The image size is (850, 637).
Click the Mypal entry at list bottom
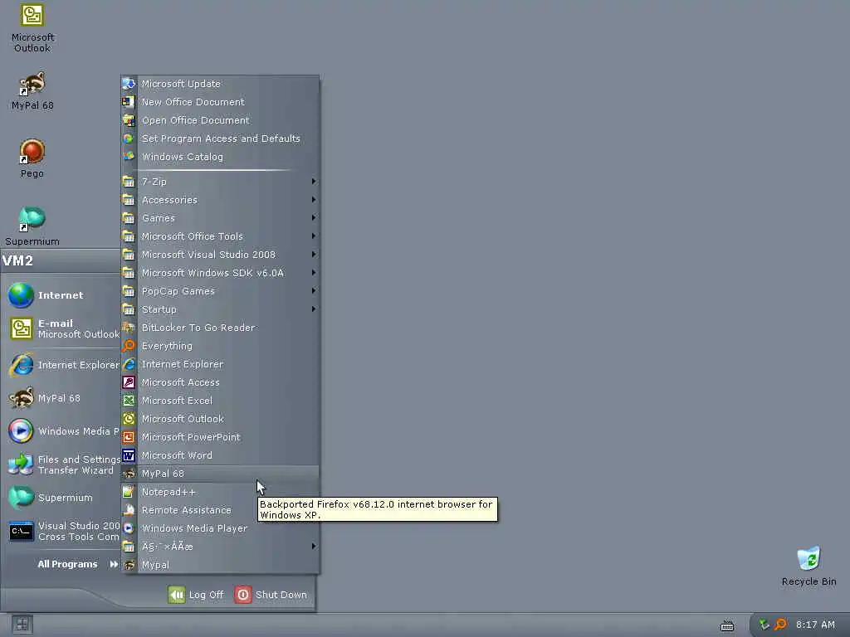220,565
